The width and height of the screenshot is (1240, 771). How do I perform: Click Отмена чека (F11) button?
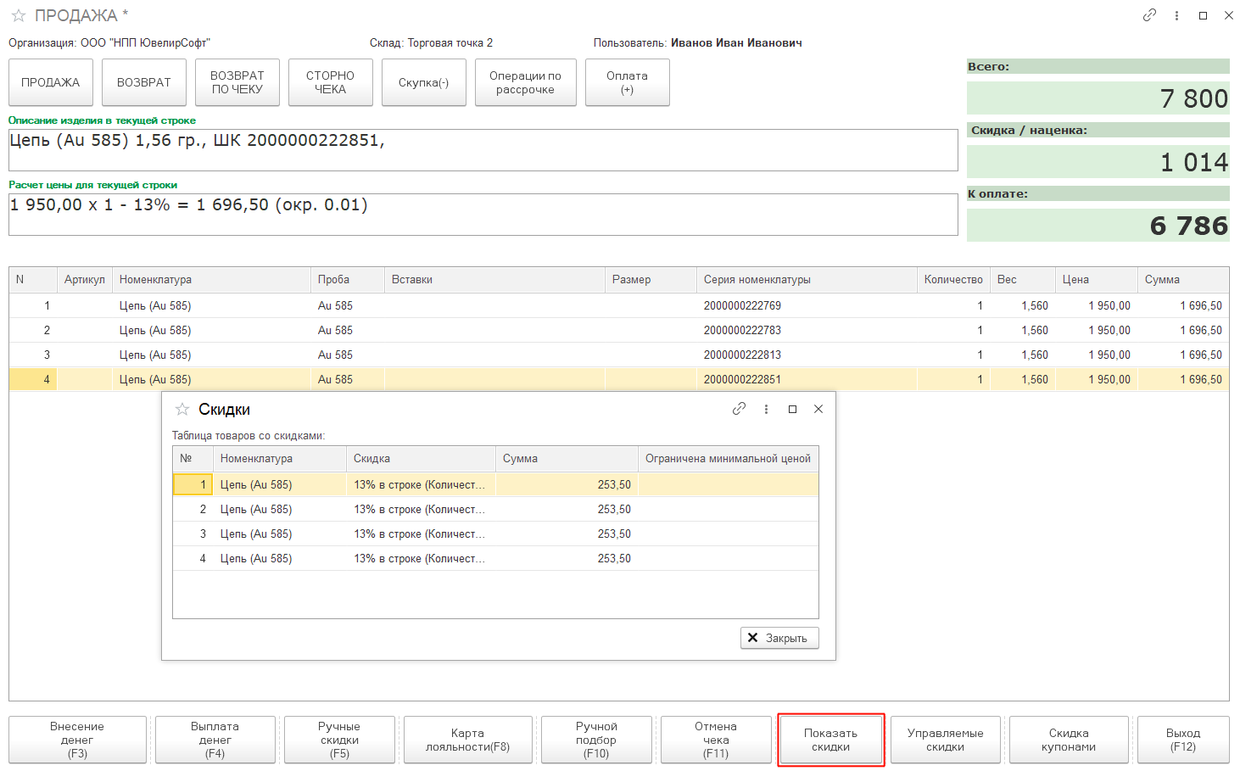point(716,740)
